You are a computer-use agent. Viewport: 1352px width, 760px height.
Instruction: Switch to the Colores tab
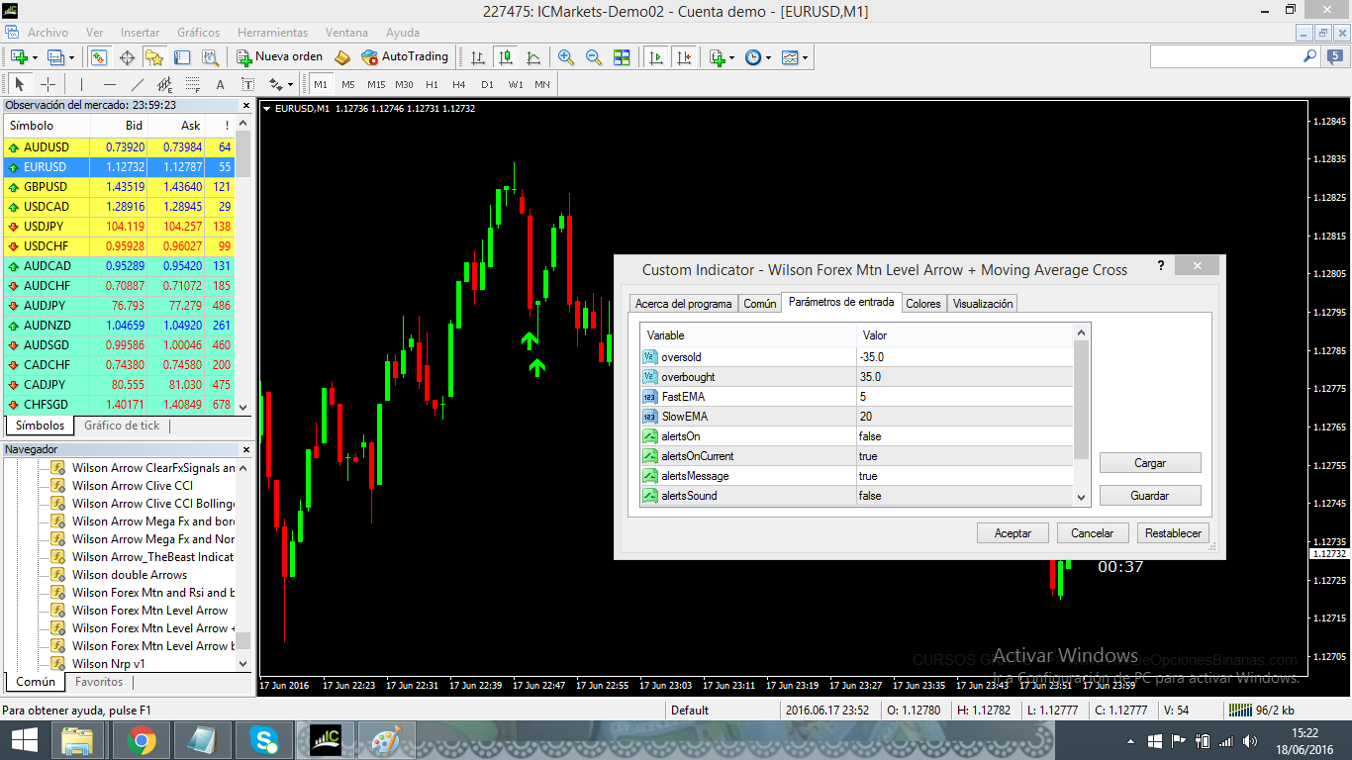click(923, 304)
